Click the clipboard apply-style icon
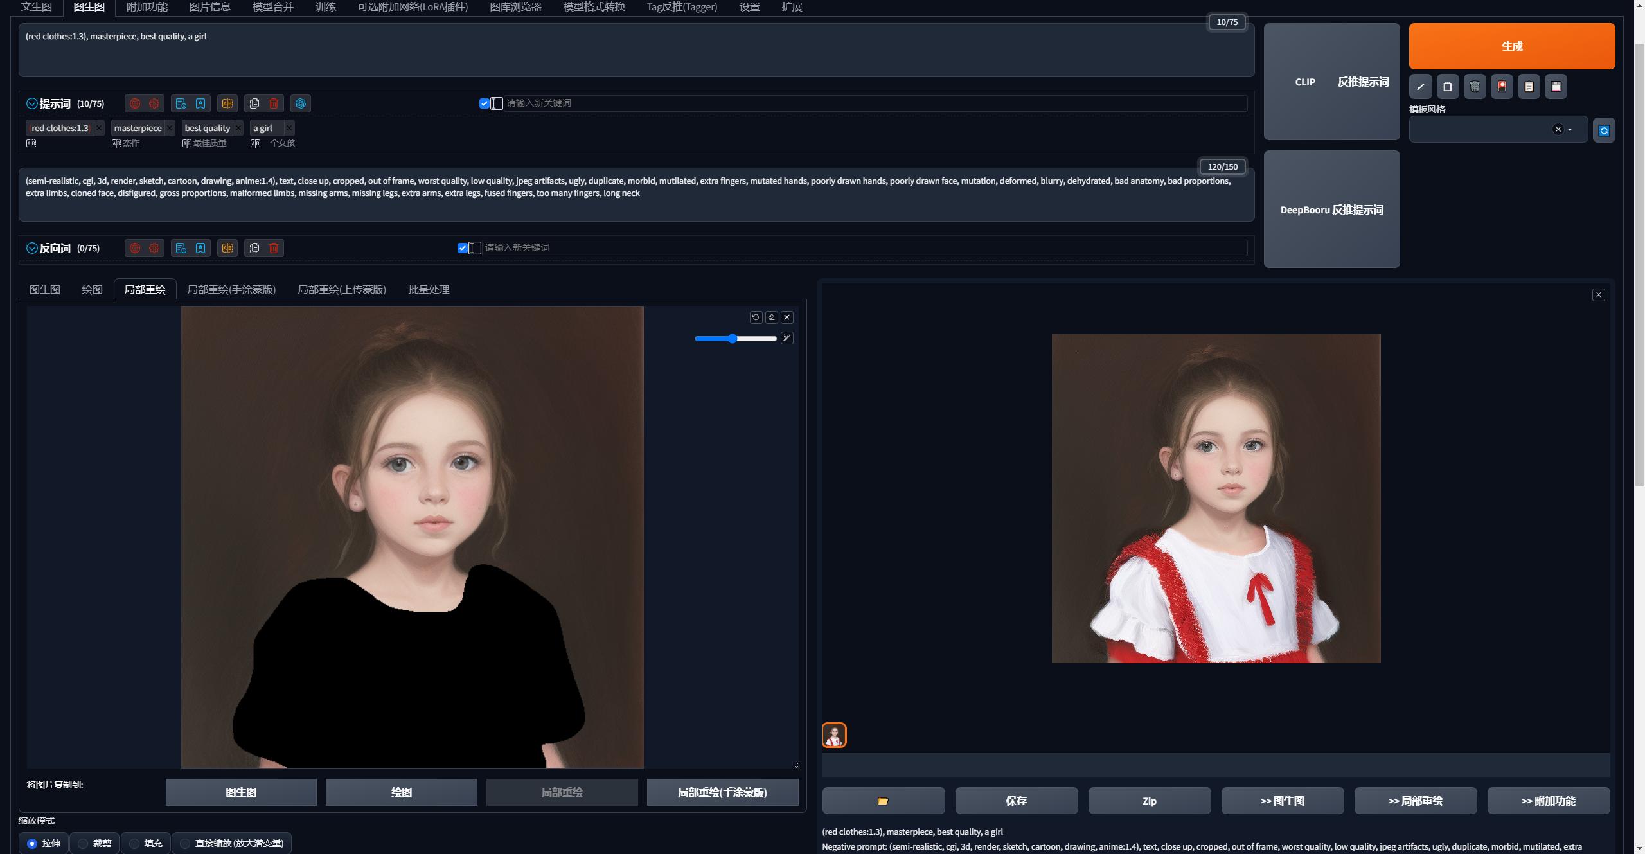This screenshot has width=1645, height=854. (1529, 86)
